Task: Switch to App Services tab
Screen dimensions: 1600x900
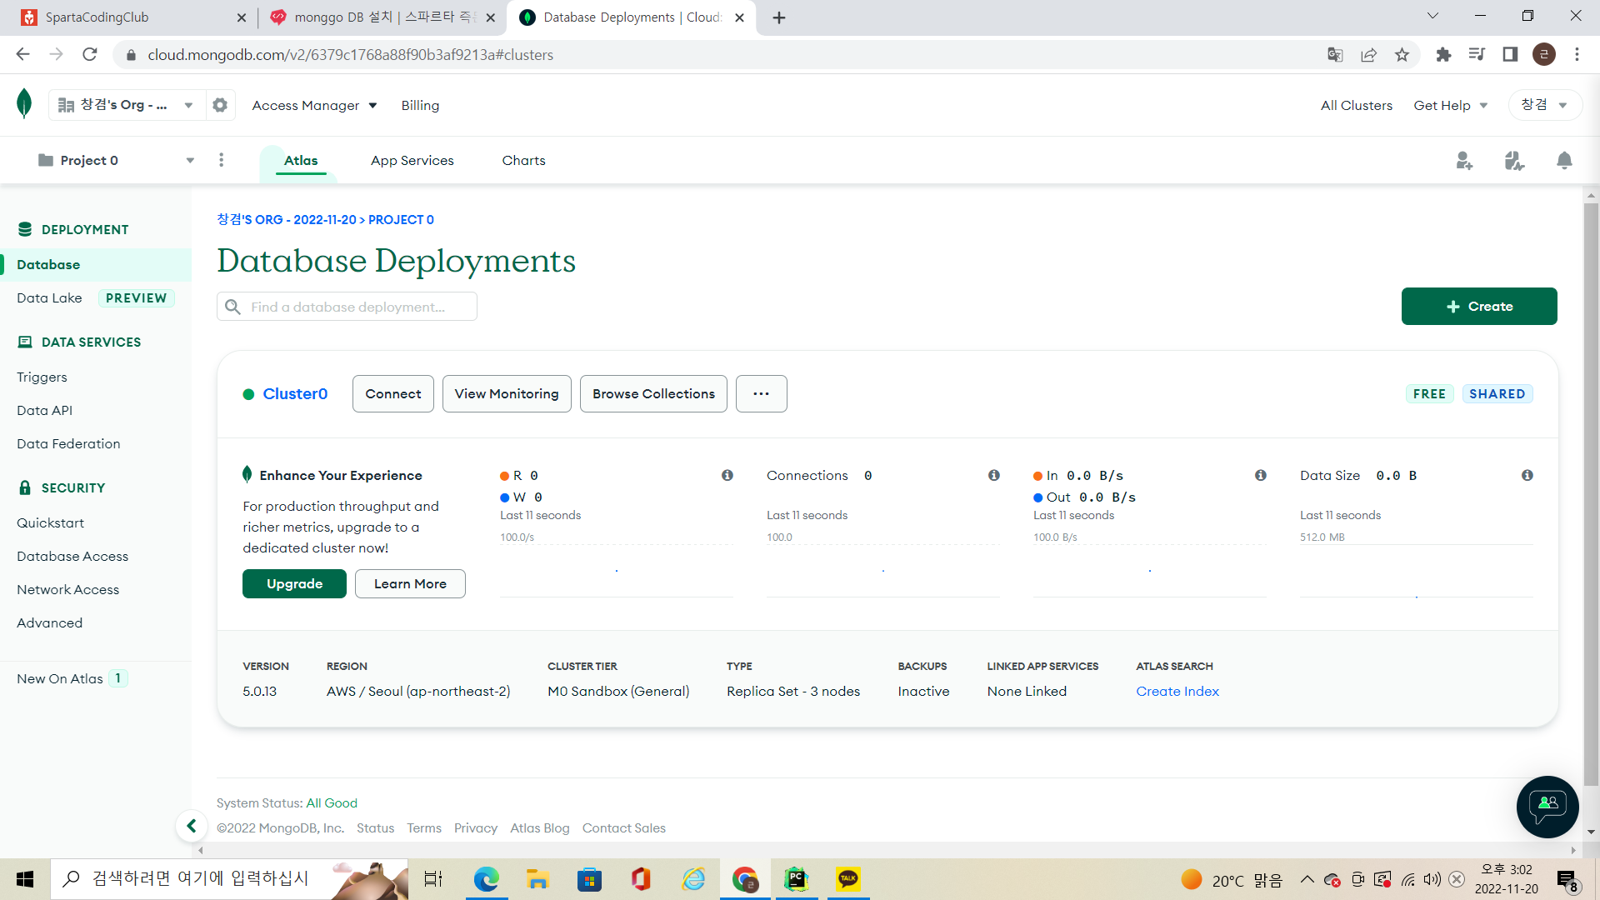Action: pyautogui.click(x=412, y=160)
